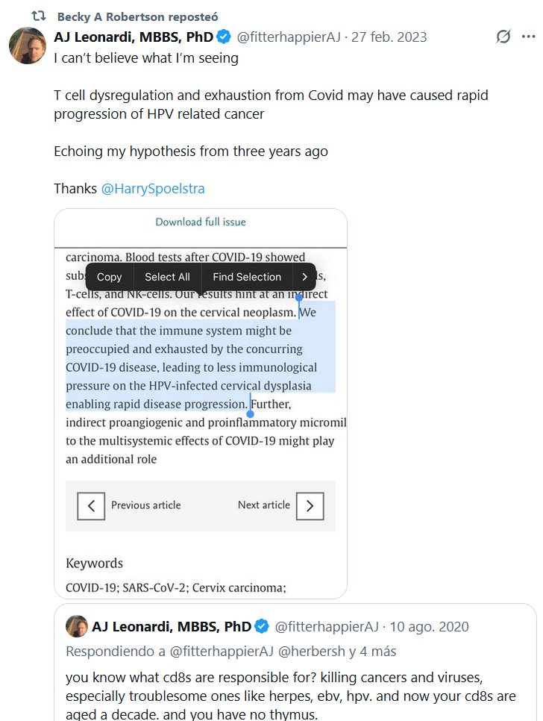Choose Select All in the selection menu
Image resolution: width=543 pixels, height=721 pixels.
(x=167, y=277)
